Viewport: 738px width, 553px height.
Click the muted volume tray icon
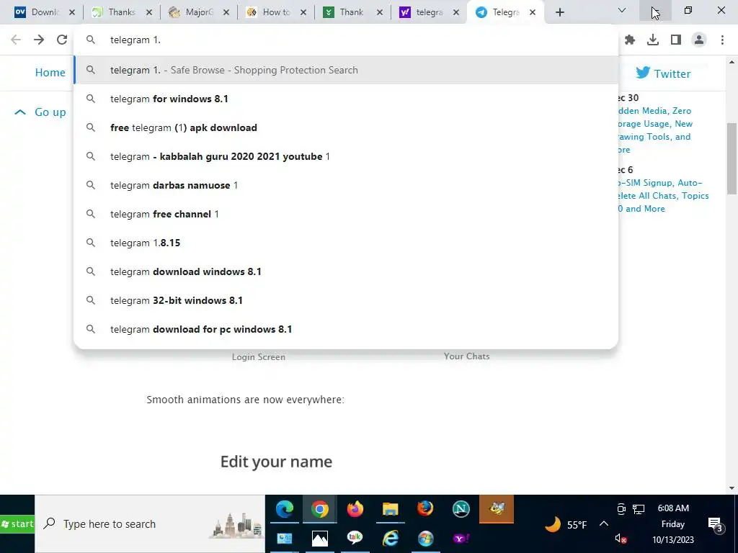coord(621,539)
